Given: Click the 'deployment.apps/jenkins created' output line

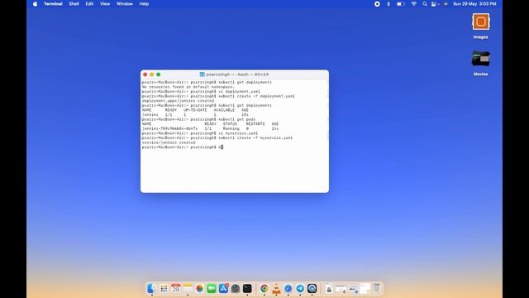Looking at the screenshot, I should 178,101.
